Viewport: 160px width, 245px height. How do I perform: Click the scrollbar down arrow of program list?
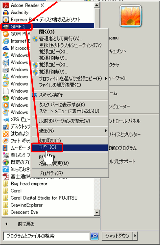pyautogui.click(x=97, y=212)
